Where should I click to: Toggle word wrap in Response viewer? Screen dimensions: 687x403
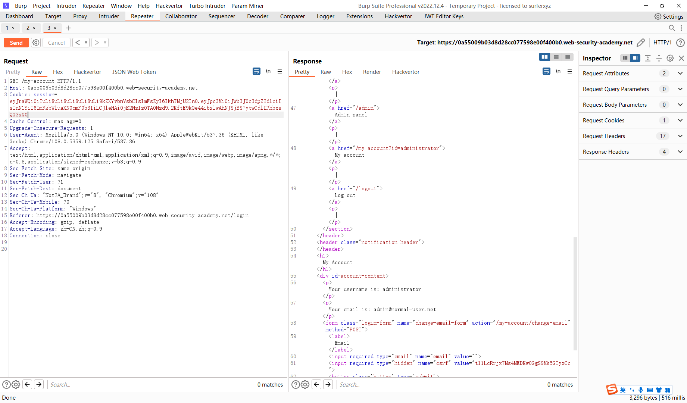(x=546, y=71)
